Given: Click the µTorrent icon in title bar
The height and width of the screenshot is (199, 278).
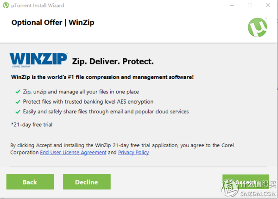Looking at the screenshot, I should click(x=6, y=6).
